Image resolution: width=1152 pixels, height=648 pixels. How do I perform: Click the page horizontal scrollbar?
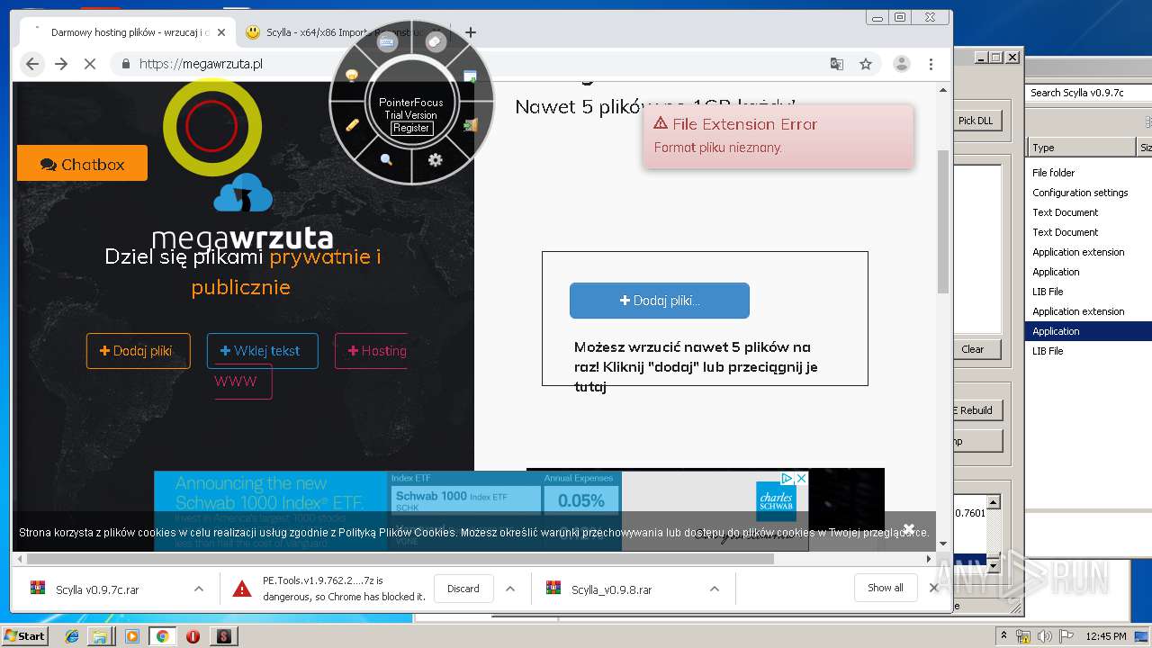tap(400, 559)
